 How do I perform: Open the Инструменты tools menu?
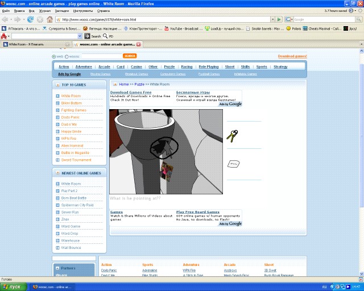coord(83,11)
